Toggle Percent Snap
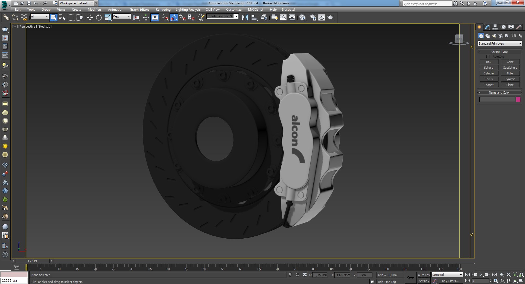This screenshot has height=284, width=525. 183,18
